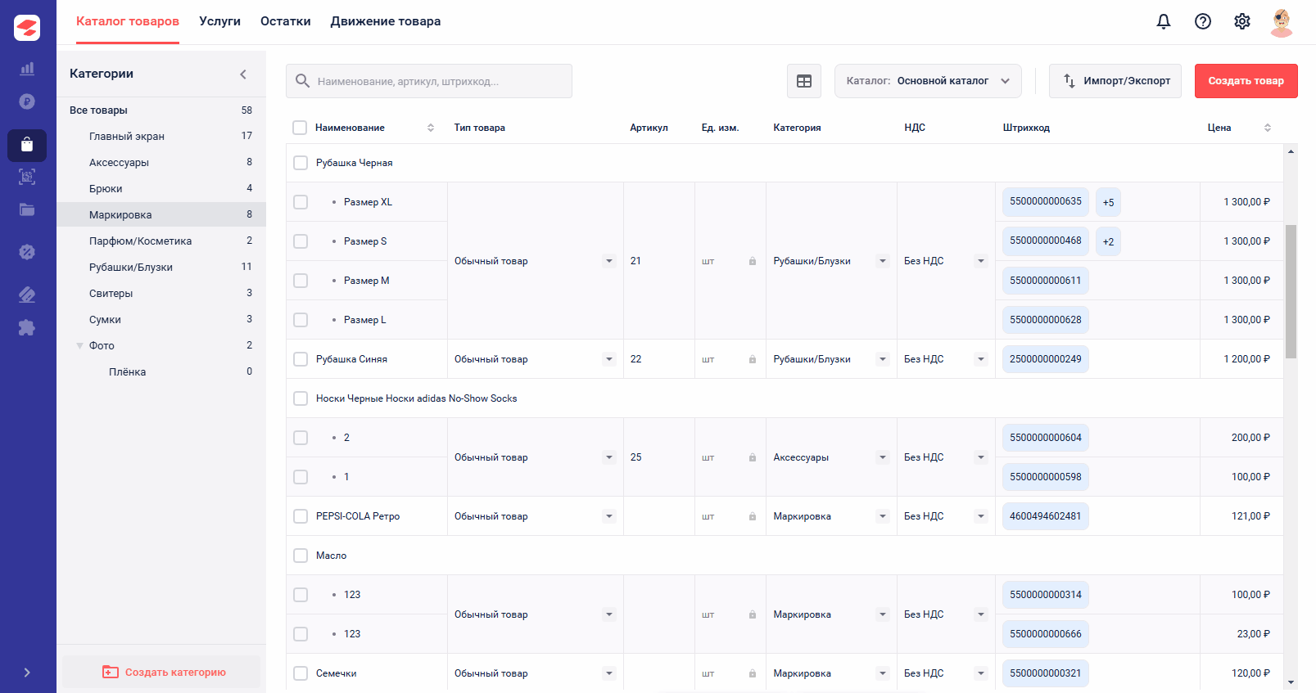Check the Рубашка Черная row checkbox
The image size is (1316, 693).
pos(301,163)
